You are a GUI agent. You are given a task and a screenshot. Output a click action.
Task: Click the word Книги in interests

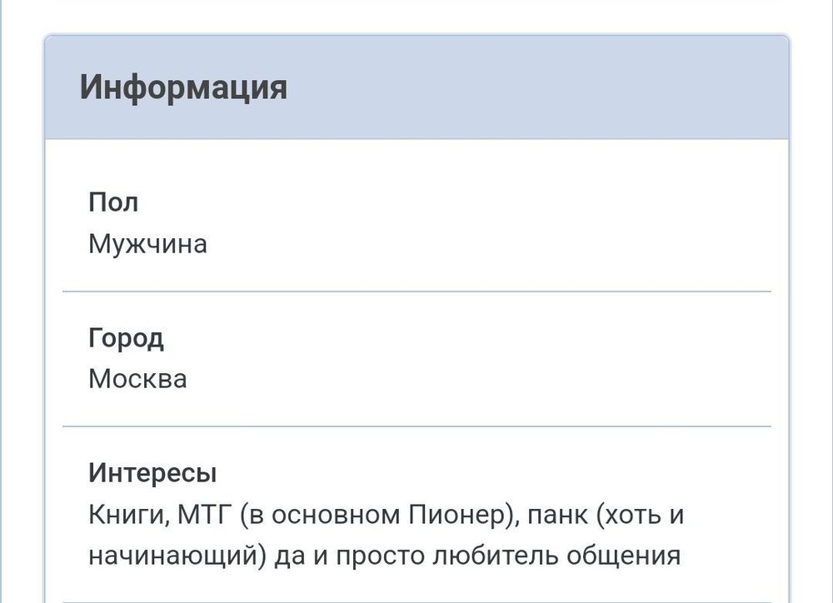(x=128, y=515)
